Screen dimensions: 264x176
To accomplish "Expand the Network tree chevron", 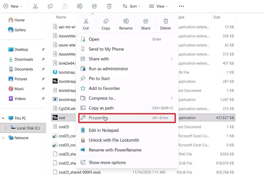I will tap(3, 138).
